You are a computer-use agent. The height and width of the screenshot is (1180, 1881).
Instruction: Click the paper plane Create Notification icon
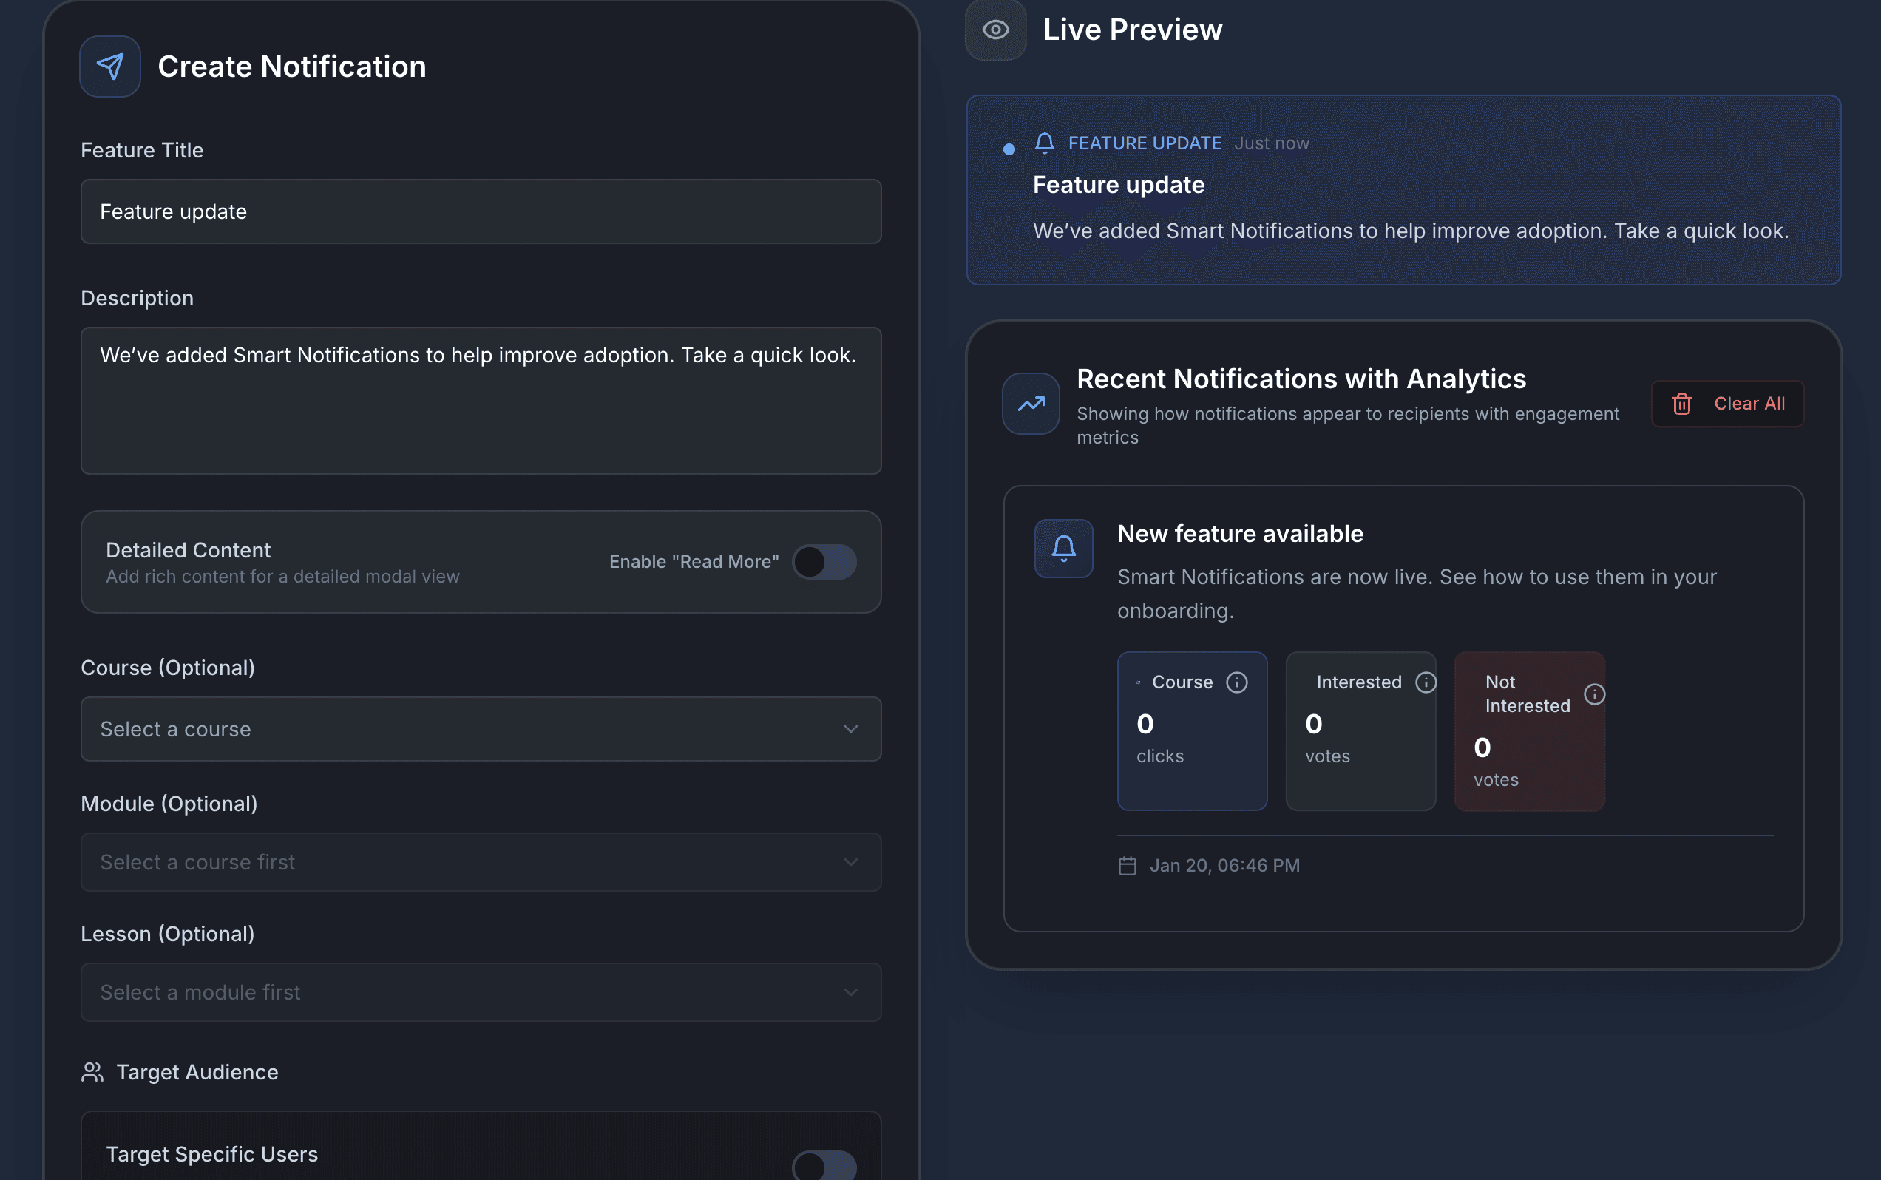coord(110,67)
